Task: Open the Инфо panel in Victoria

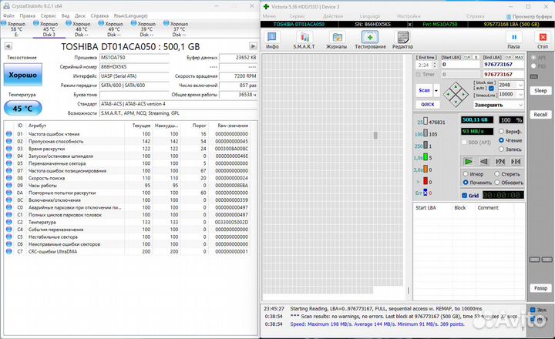Action: coord(272,40)
